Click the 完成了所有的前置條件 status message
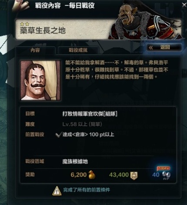The height and width of the screenshot is (205, 187). [87, 190]
